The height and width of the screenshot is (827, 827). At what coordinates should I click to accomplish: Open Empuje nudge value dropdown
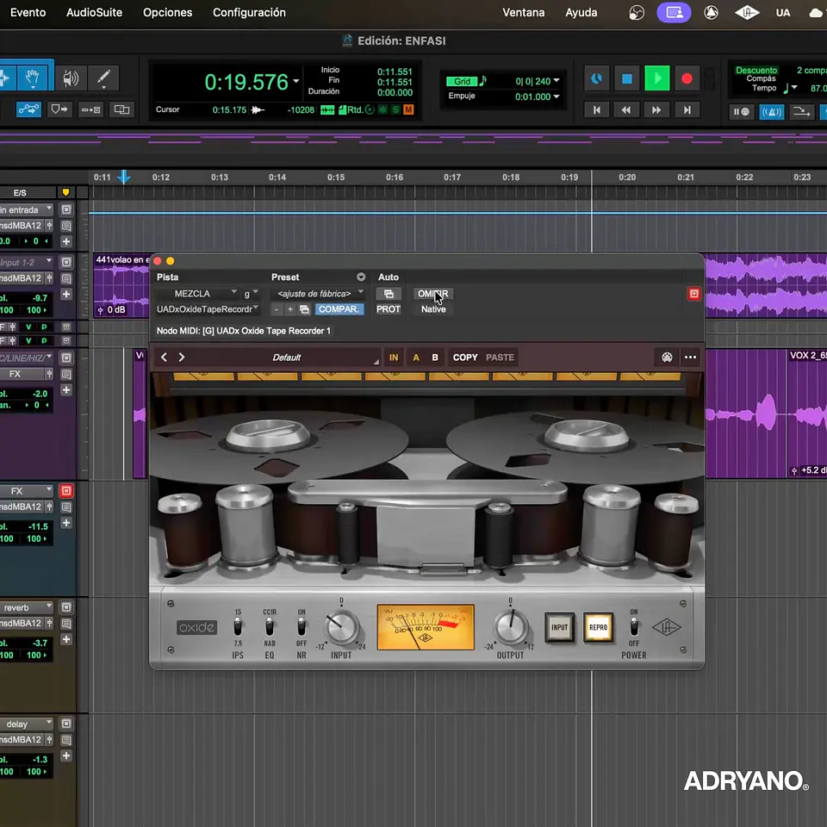coord(557,96)
